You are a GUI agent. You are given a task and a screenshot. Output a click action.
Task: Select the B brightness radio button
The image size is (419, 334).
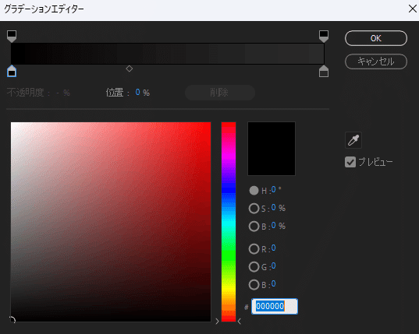click(254, 227)
